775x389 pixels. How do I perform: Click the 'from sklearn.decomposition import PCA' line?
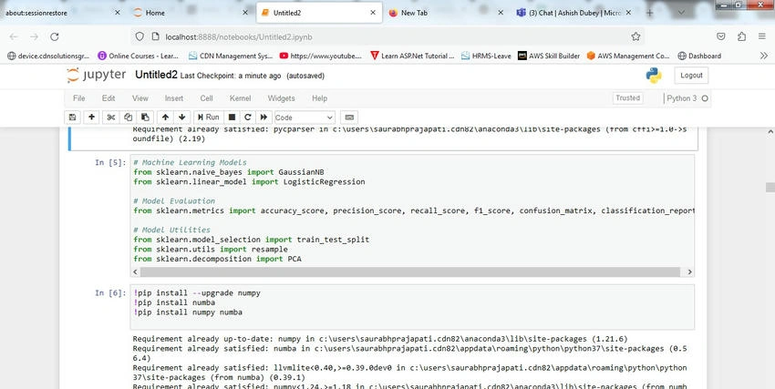point(218,259)
